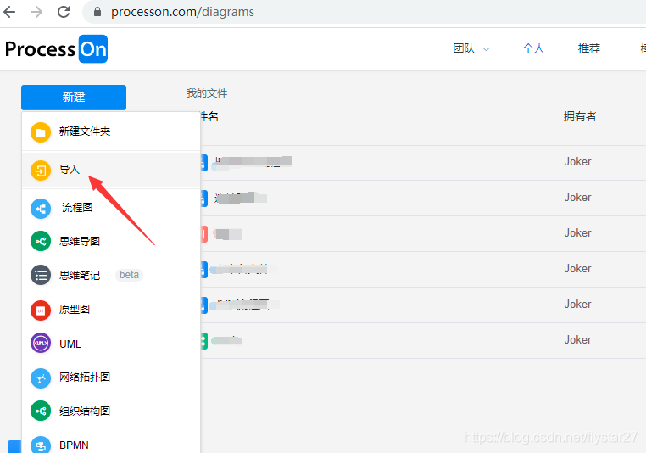The height and width of the screenshot is (453, 646).
Task: Click the purple UML icon
Action: pos(41,343)
